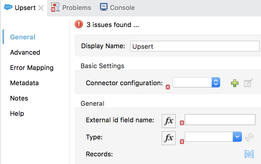Click the External id field name input
Screen dimensions: 261x164
click(x=220, y=120)
